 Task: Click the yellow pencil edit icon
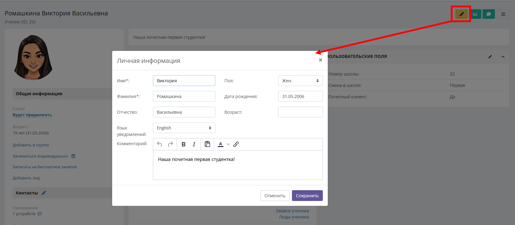462,14
